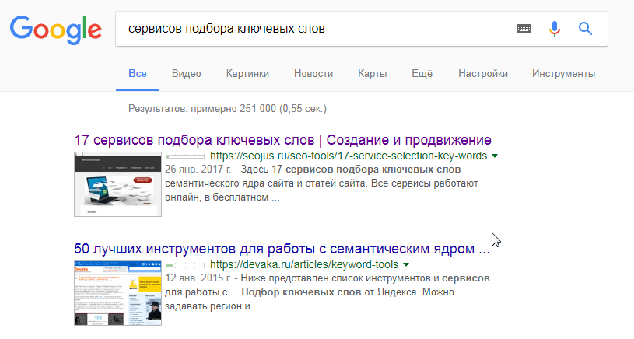Open the '17 сервисов подбора ключевых слов' result
Screen dimensions: 634x339
[282, 140]
